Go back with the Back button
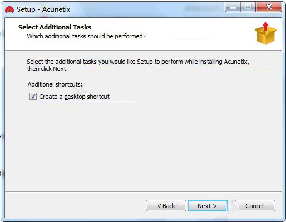Viewport: 286px width, 222px height. pyautogui.click(x=166, y=205)
